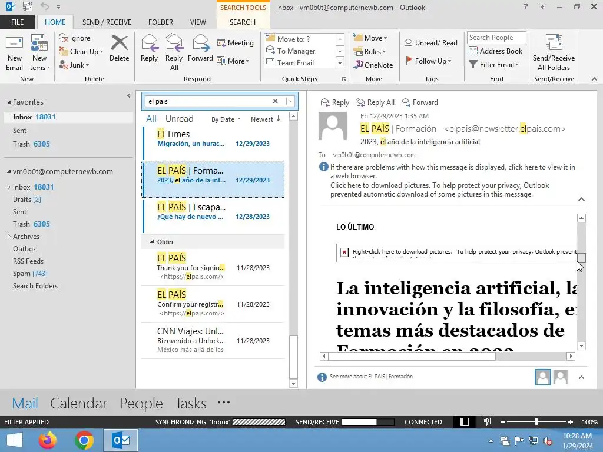This screenshot has height=452, width=603.
Task: Open the Filter Email dropdown
Action: point(494,65)
